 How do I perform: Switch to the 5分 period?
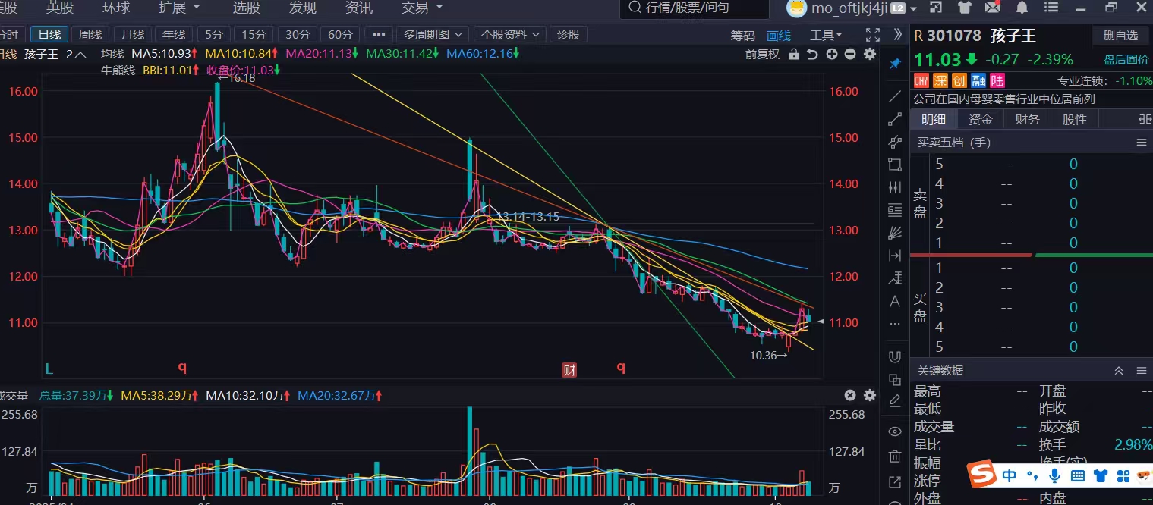(214, 35)
